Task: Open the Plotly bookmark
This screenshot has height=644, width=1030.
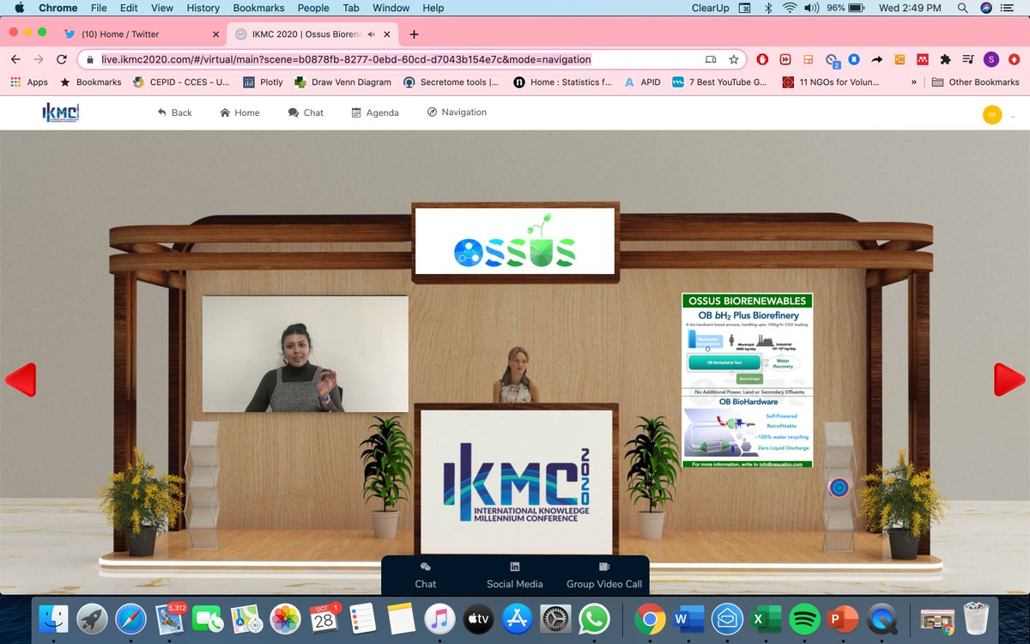Action: point(263,82)
